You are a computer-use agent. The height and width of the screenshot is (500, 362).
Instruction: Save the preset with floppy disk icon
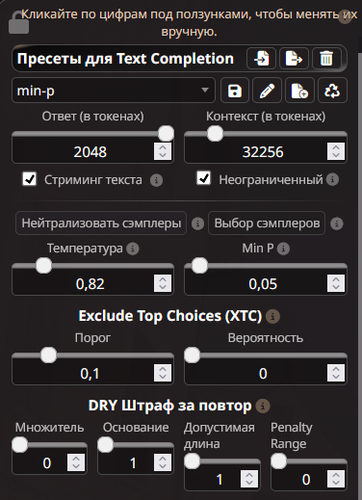(235, 91)
